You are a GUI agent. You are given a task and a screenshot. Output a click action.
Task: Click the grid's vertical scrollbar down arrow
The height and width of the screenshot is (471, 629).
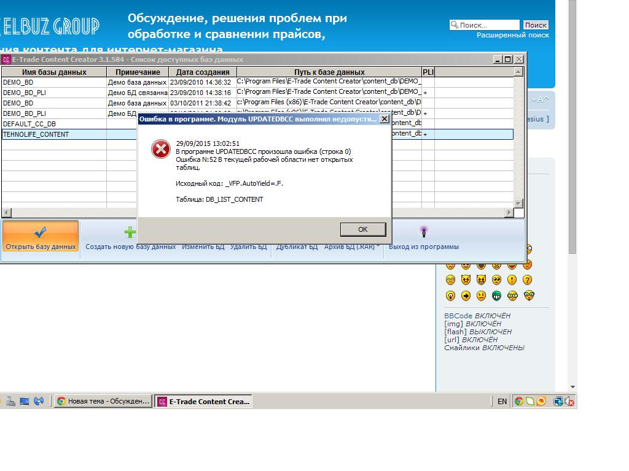click(x=518, y=204)
